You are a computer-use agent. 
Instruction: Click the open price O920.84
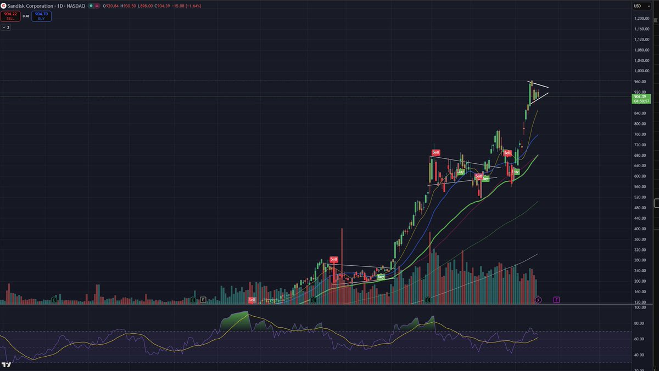[x=111, y=5]
